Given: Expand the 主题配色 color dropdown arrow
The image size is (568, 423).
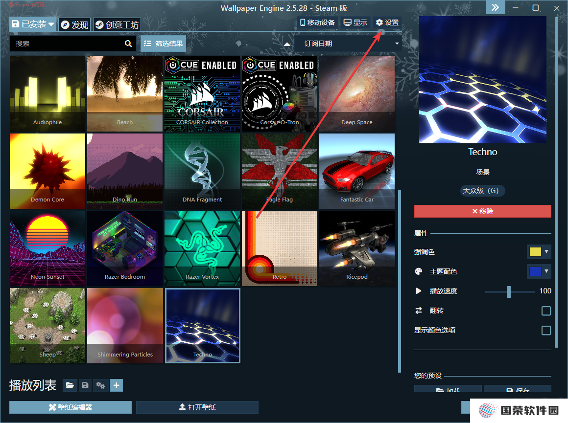Looking at the screenshot, I should point(546,271).
